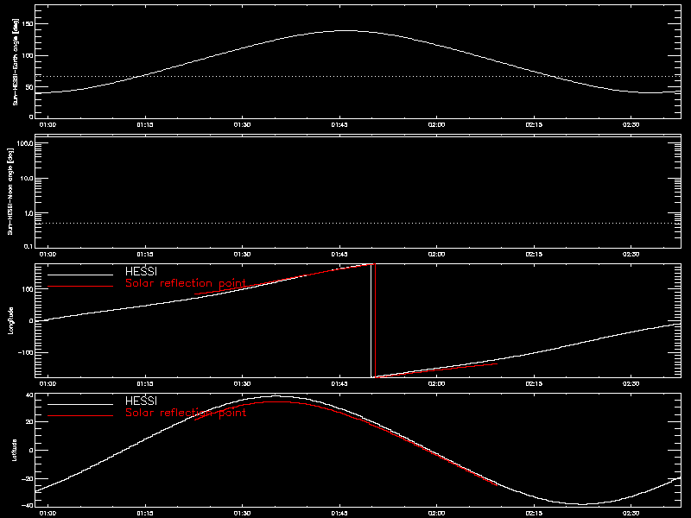Click the 01:15 time label under Longitude plot
Viewport: 691px width, 518px height.
click(144, 383)
